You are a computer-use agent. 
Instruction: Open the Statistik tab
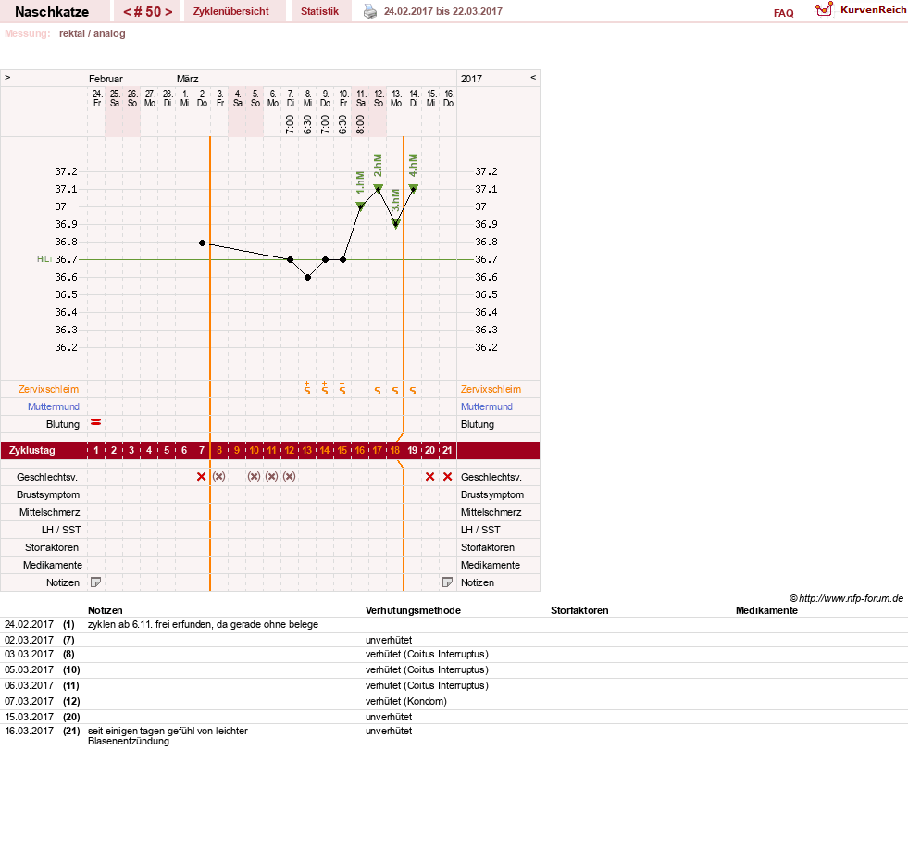319,12
